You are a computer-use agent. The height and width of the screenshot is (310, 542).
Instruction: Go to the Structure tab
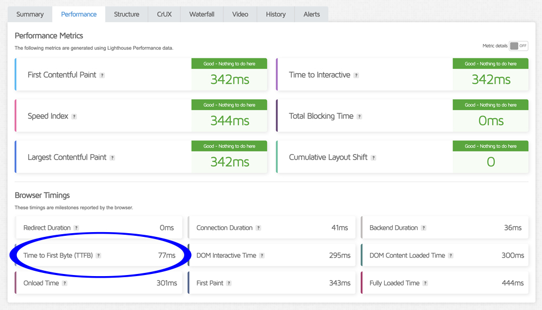click(x=127, y=14)
